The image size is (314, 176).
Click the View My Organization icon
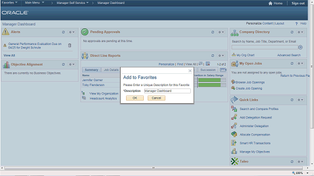pos(83,93)
